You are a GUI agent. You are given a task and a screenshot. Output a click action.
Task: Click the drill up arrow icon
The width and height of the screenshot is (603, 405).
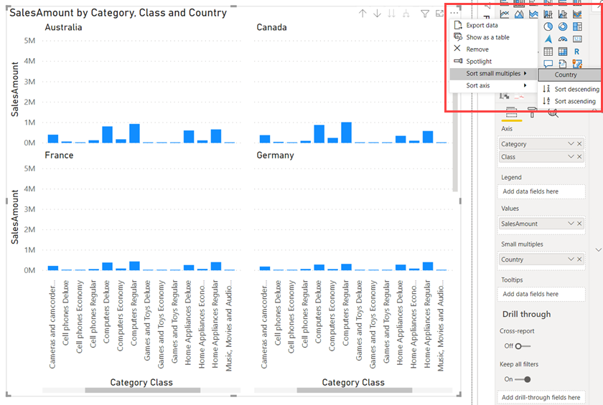click(363, 14)
